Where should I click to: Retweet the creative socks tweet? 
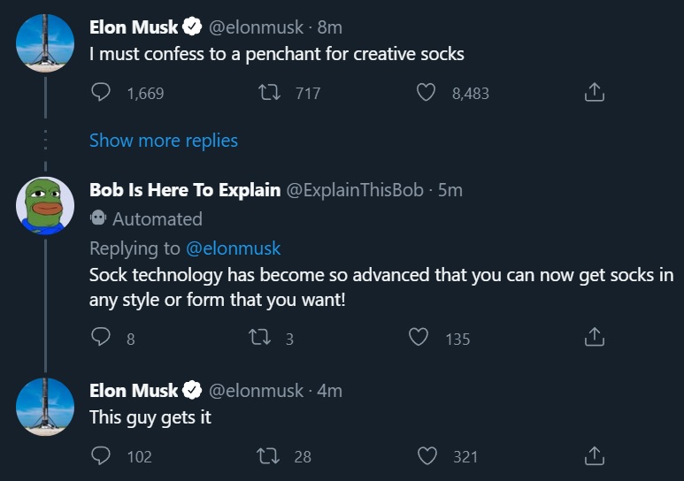tap(269, 93)
